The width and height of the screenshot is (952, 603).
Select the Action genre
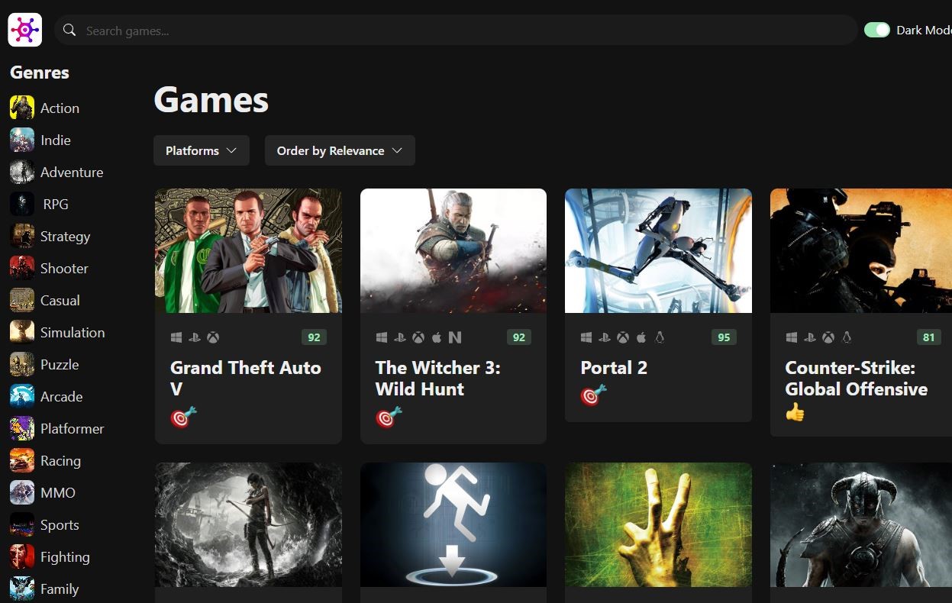60,108
